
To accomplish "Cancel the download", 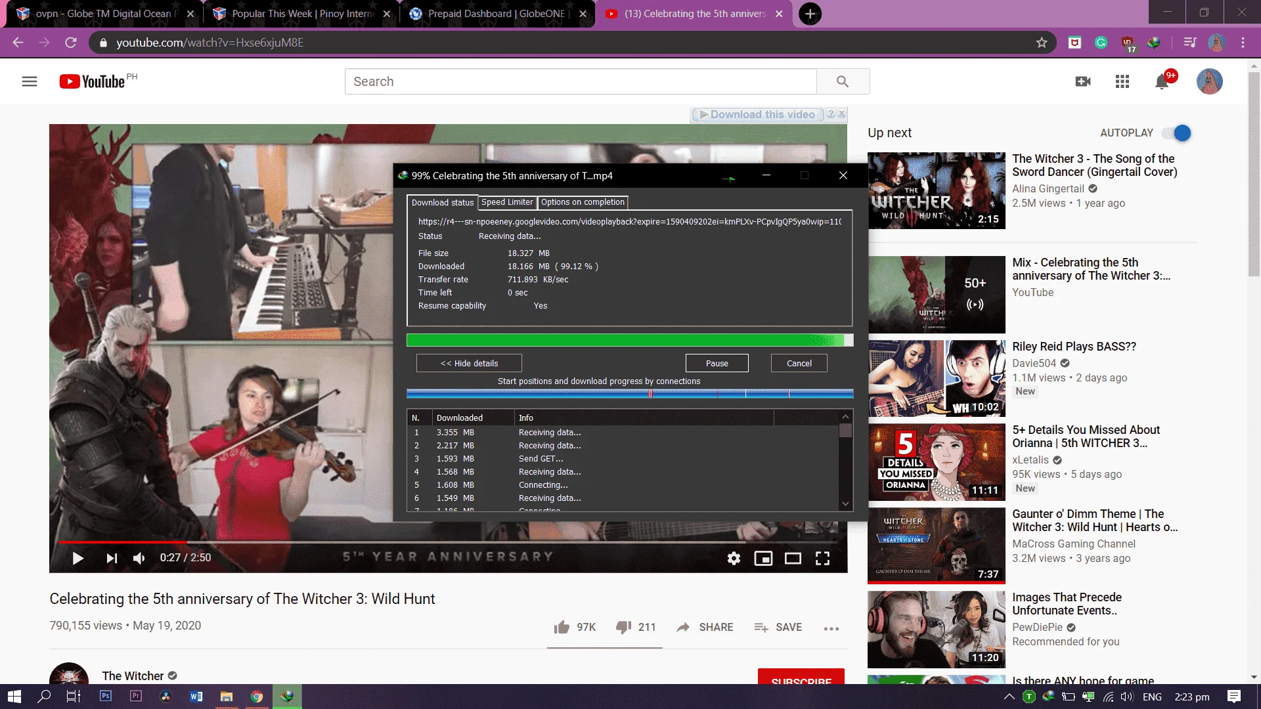I will tap(799, 363).
